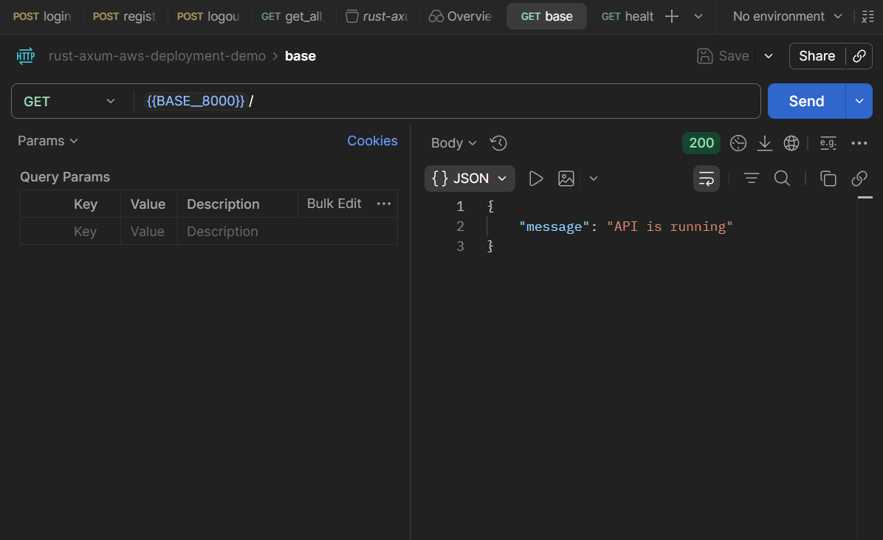Click the response vertical scrollbar

pyautogui.click(x=865, y=368)
